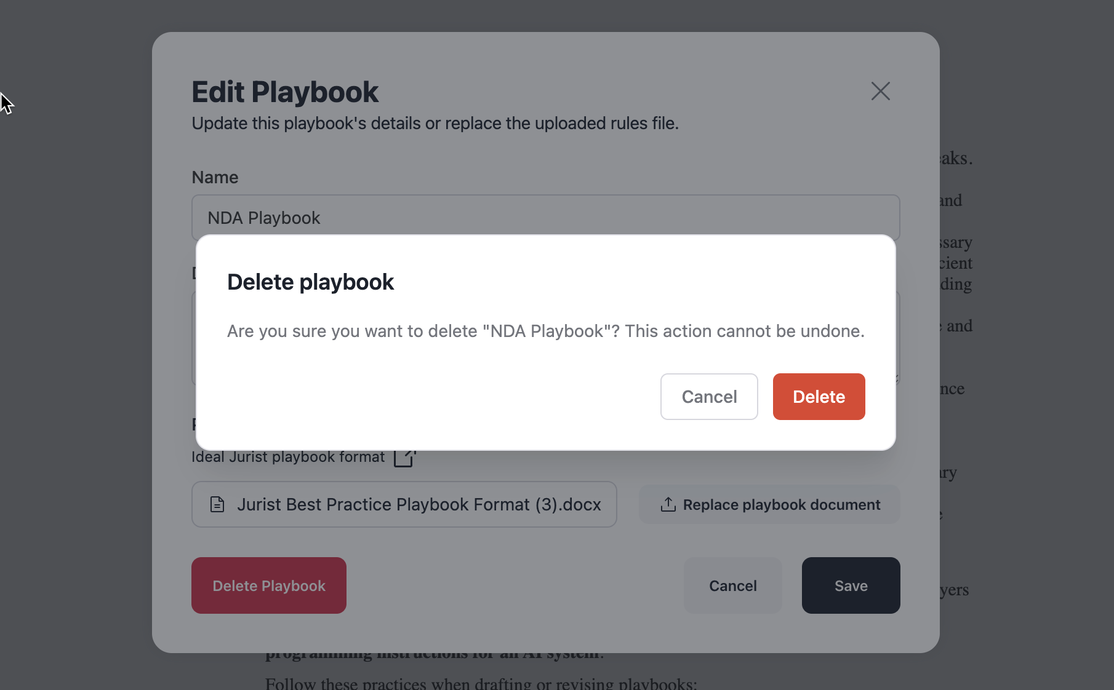Cancel editing next to the Save button
The image size is (1114, 690).
coord(732,585)
